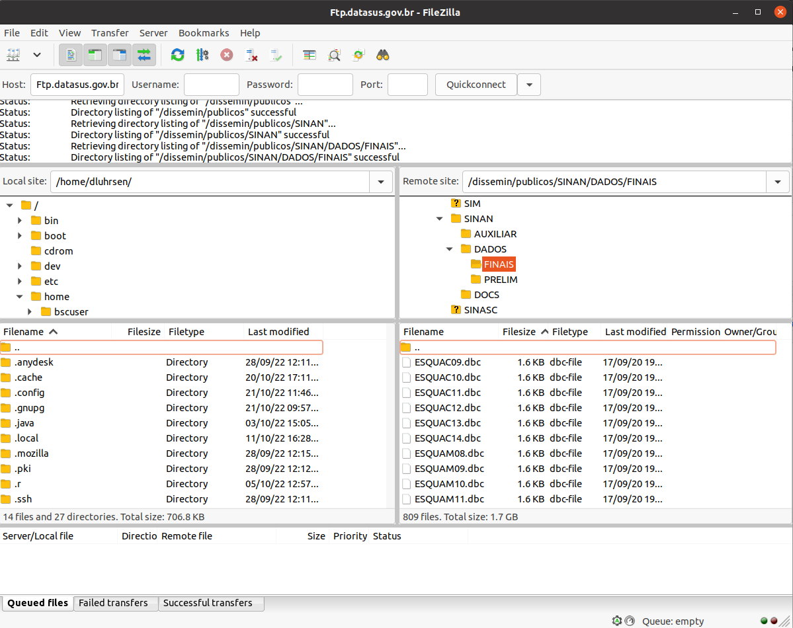Select the DOCS remote folder
Screen dimensions: 793x628
coord(487,295)
